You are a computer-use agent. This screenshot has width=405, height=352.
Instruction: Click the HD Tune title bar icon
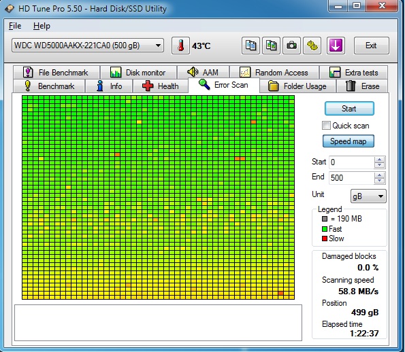pyautogui.click(x=10, y=9)
